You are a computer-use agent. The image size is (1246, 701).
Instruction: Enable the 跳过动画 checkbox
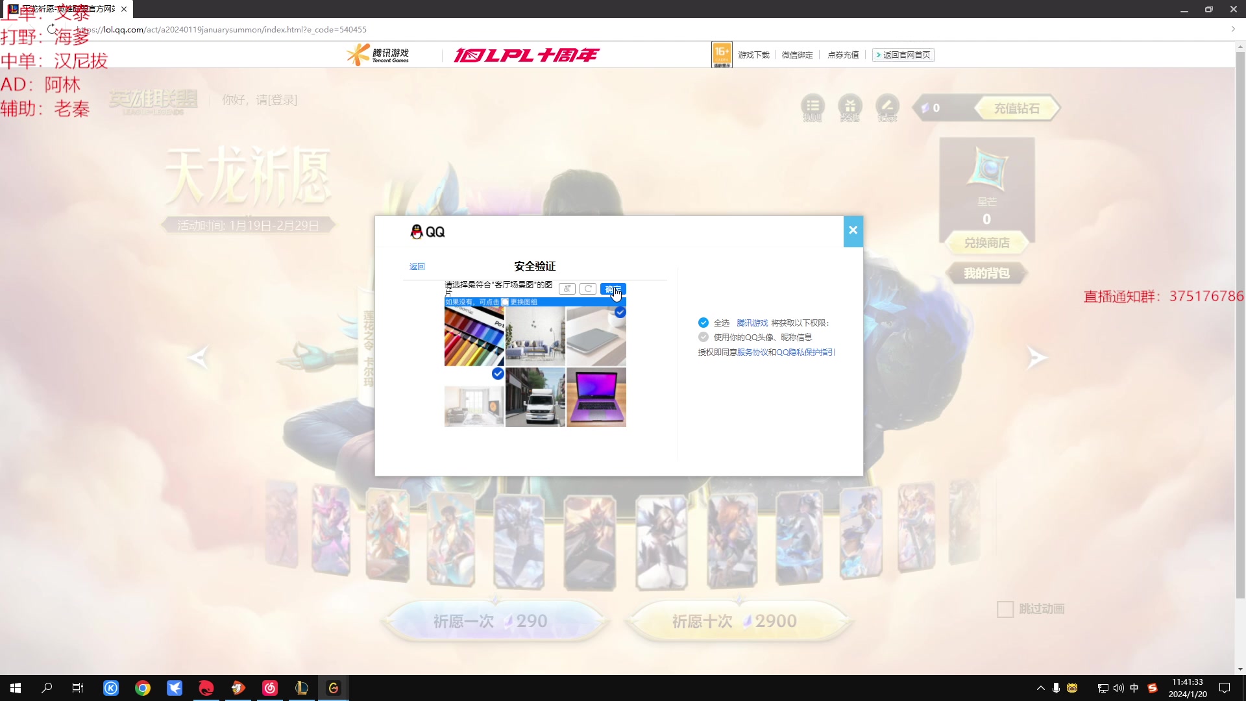pos(1005,609)
